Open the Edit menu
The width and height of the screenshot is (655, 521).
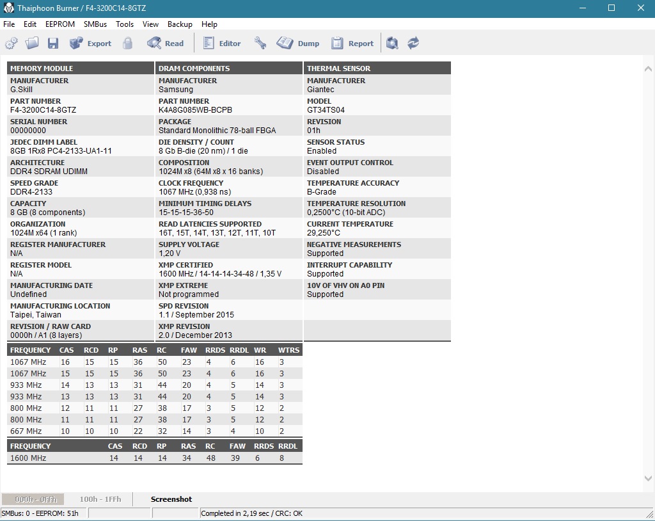[29, 24]
